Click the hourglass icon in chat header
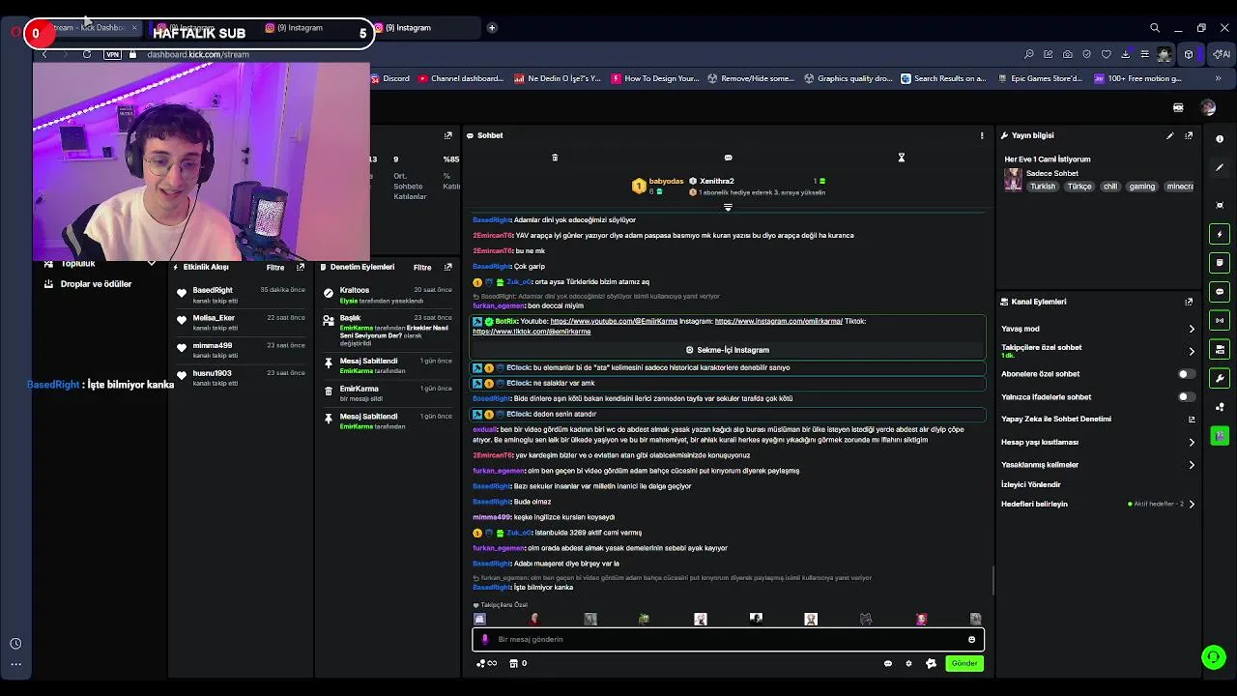 tap(901, 158)
